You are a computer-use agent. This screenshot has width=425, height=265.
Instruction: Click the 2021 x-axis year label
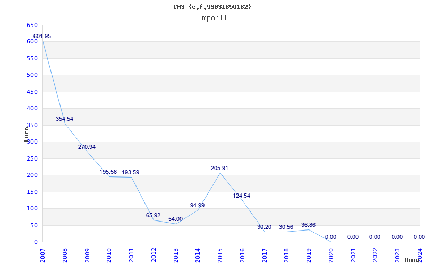[x=353, y=255]
